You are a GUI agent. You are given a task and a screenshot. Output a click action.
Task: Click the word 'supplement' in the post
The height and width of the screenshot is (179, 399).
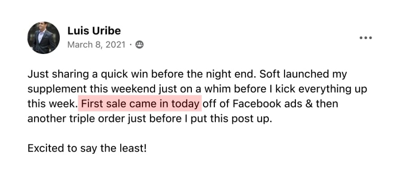coord(57,89)
